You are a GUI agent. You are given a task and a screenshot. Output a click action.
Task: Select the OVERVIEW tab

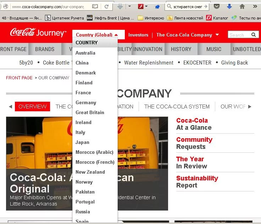(x=33, y=107)
